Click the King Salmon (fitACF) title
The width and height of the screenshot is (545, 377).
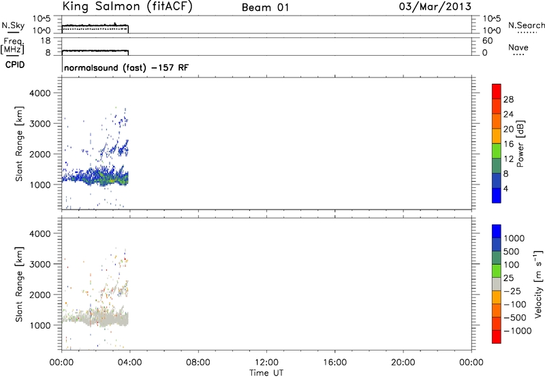click(127, 7)
